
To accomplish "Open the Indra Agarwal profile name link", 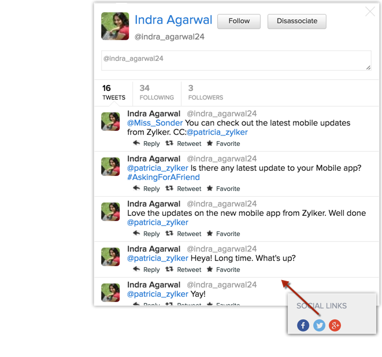I will point(173,20).
